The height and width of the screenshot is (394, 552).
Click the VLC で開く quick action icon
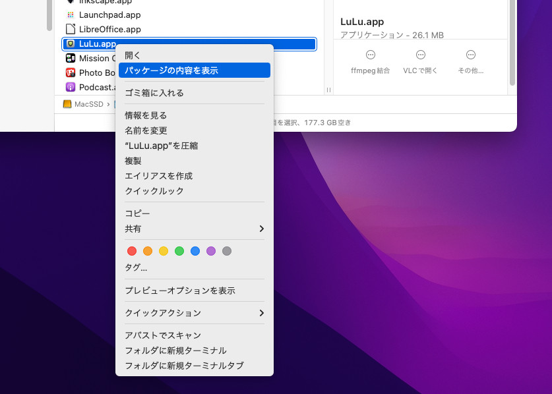tap(420, 55)
